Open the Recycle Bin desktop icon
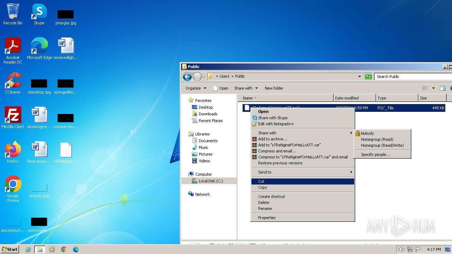This screenshot has width=452, height=254. click(x=13, y=14)
